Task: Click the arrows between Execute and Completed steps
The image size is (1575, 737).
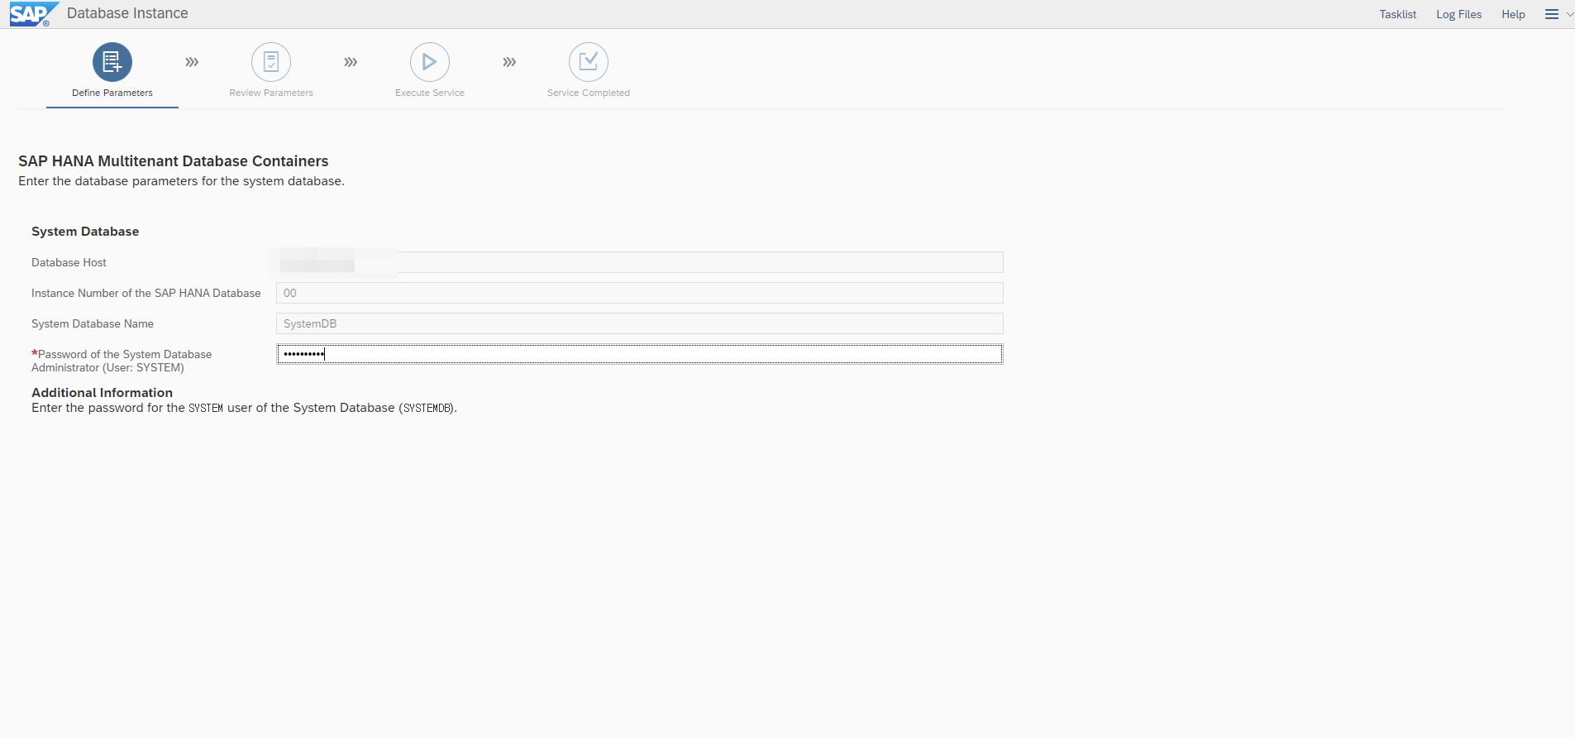Action: click(x=509, y=62)
